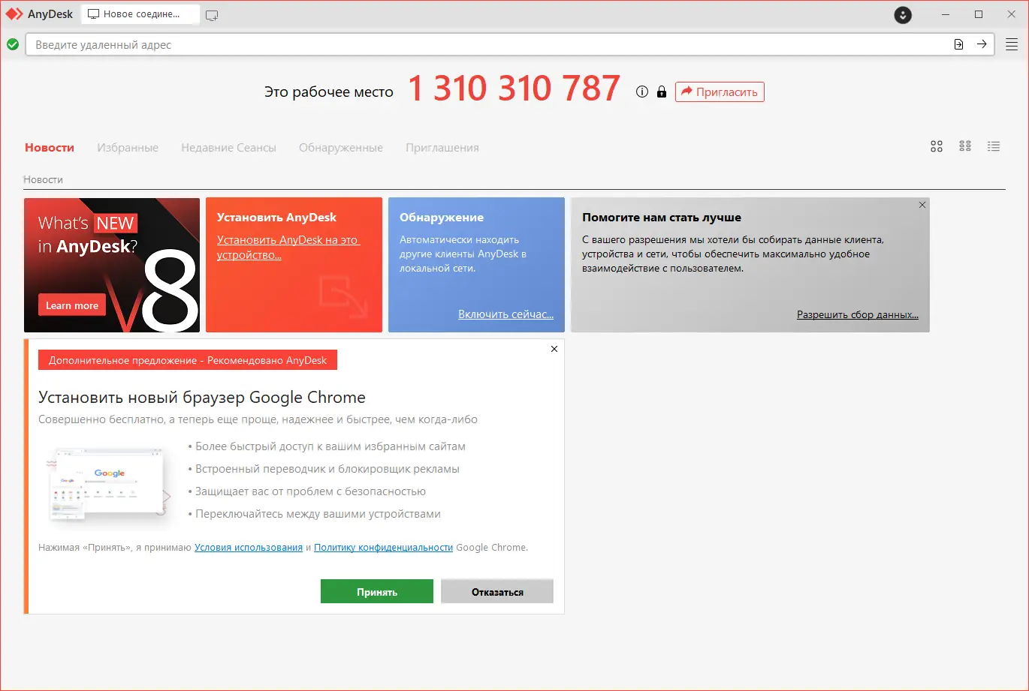Click the Установить AnyDesk на это устройство link
The width and height of the screenshot is (1029, 691).
[288, 248]
